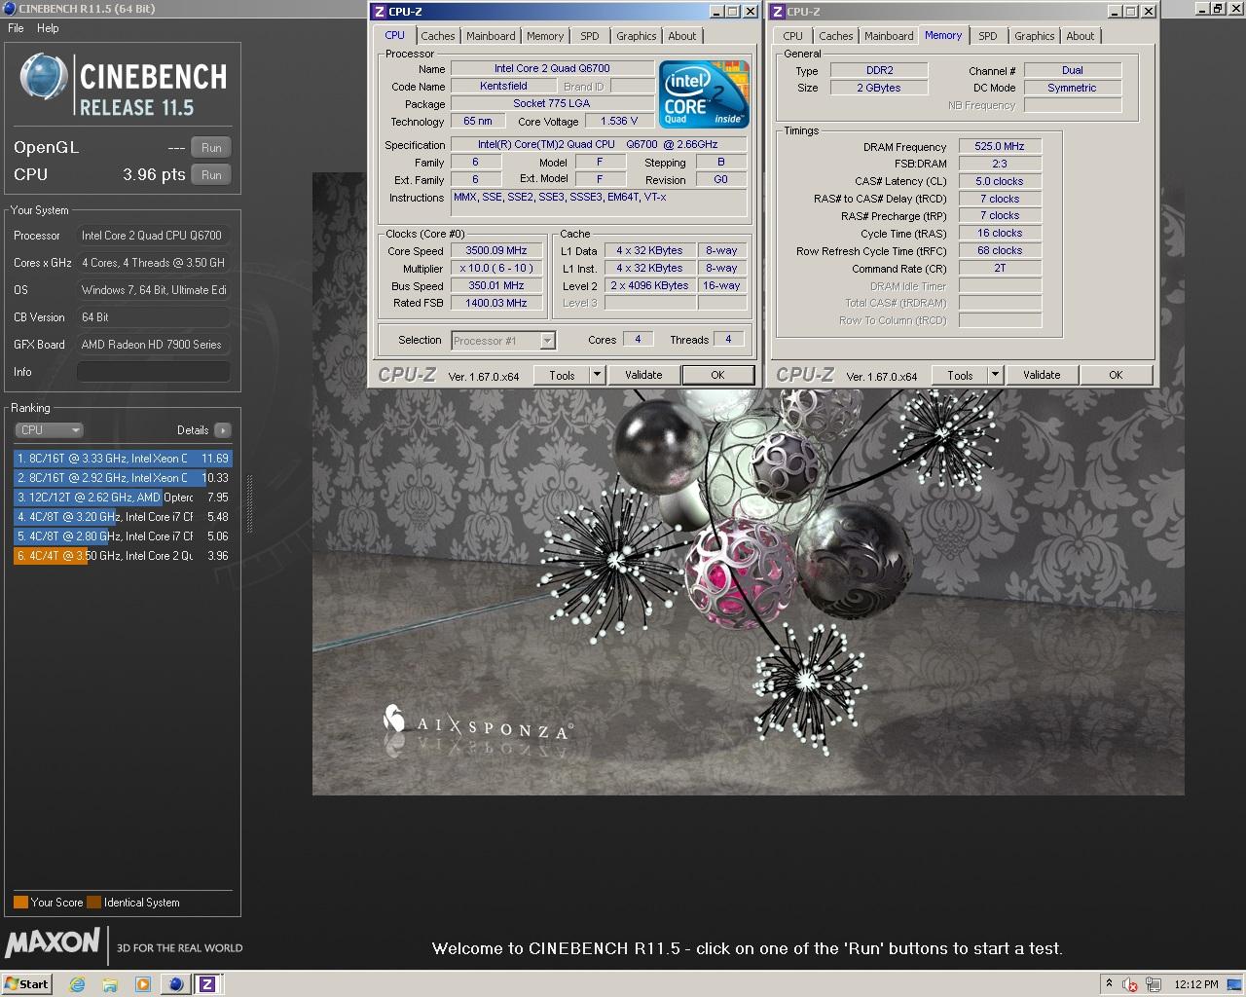Select ranking row 8C/16T @ 2.92 GHz Intel Xeon
1246x997 pixels.
123,478
